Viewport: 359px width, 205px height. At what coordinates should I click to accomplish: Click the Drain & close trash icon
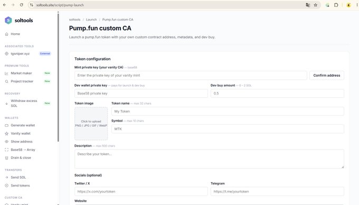point(7,158)
